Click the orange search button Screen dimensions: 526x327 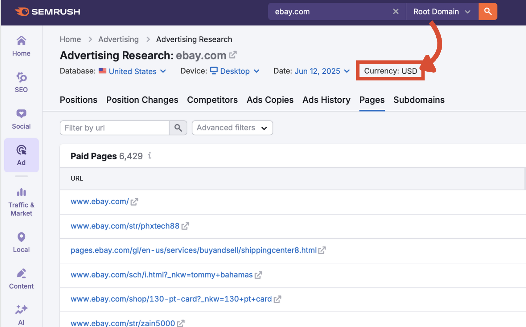488,12
